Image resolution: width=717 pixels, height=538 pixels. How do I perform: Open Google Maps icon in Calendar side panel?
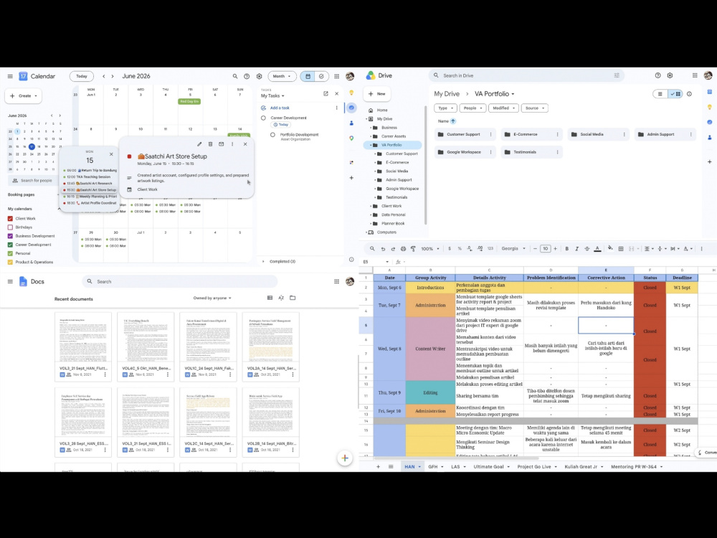point(351,138)
